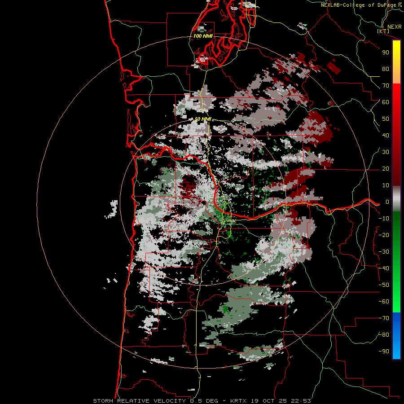Click the gray zero-velocity segment of color bar
The height and width of the screenshot is (404, 404).
[396, 199]
